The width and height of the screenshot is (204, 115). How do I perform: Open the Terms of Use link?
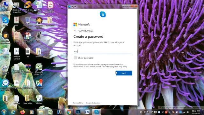point(78,103)
